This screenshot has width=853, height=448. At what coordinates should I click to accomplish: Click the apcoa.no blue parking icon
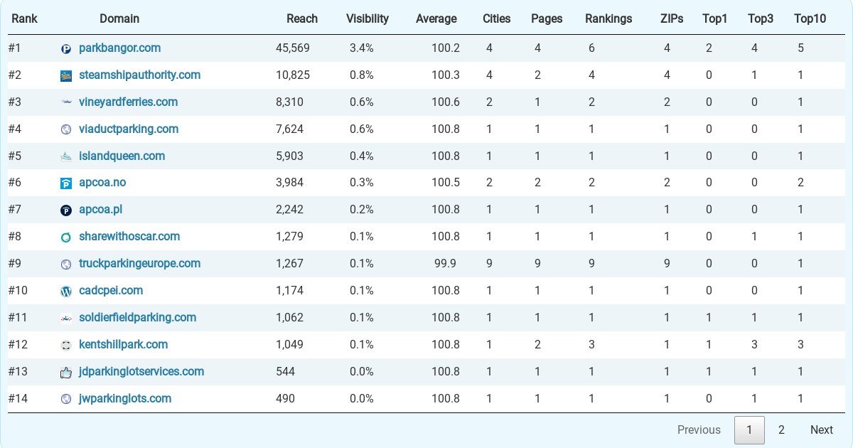66,183
